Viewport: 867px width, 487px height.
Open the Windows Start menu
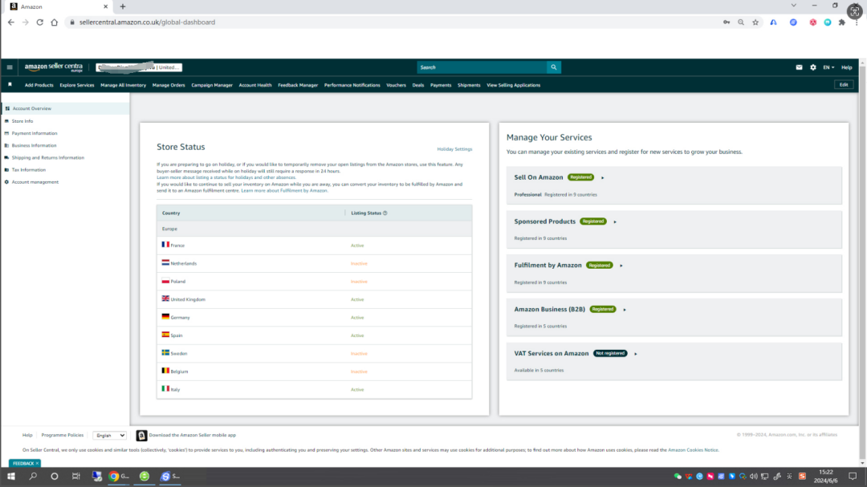coord(11,476)
